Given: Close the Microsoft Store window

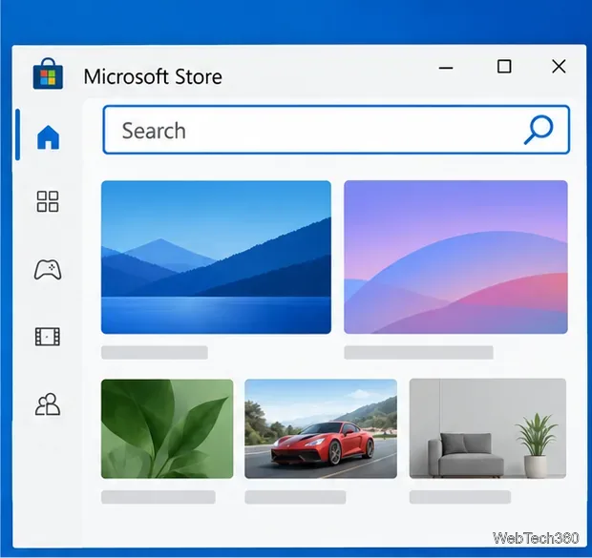Looking at the screenshot, I should 559,67.
